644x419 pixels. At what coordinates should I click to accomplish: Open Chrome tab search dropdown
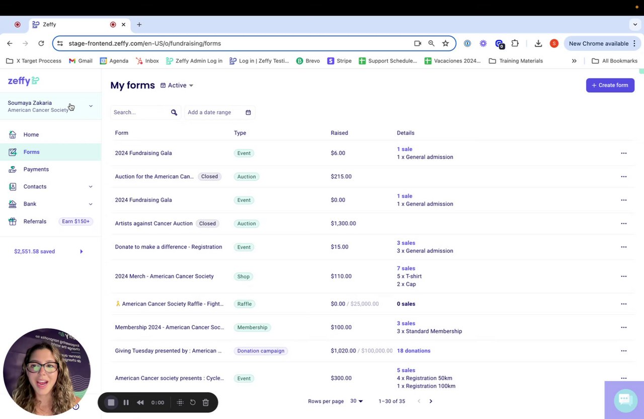coord(635,24)
